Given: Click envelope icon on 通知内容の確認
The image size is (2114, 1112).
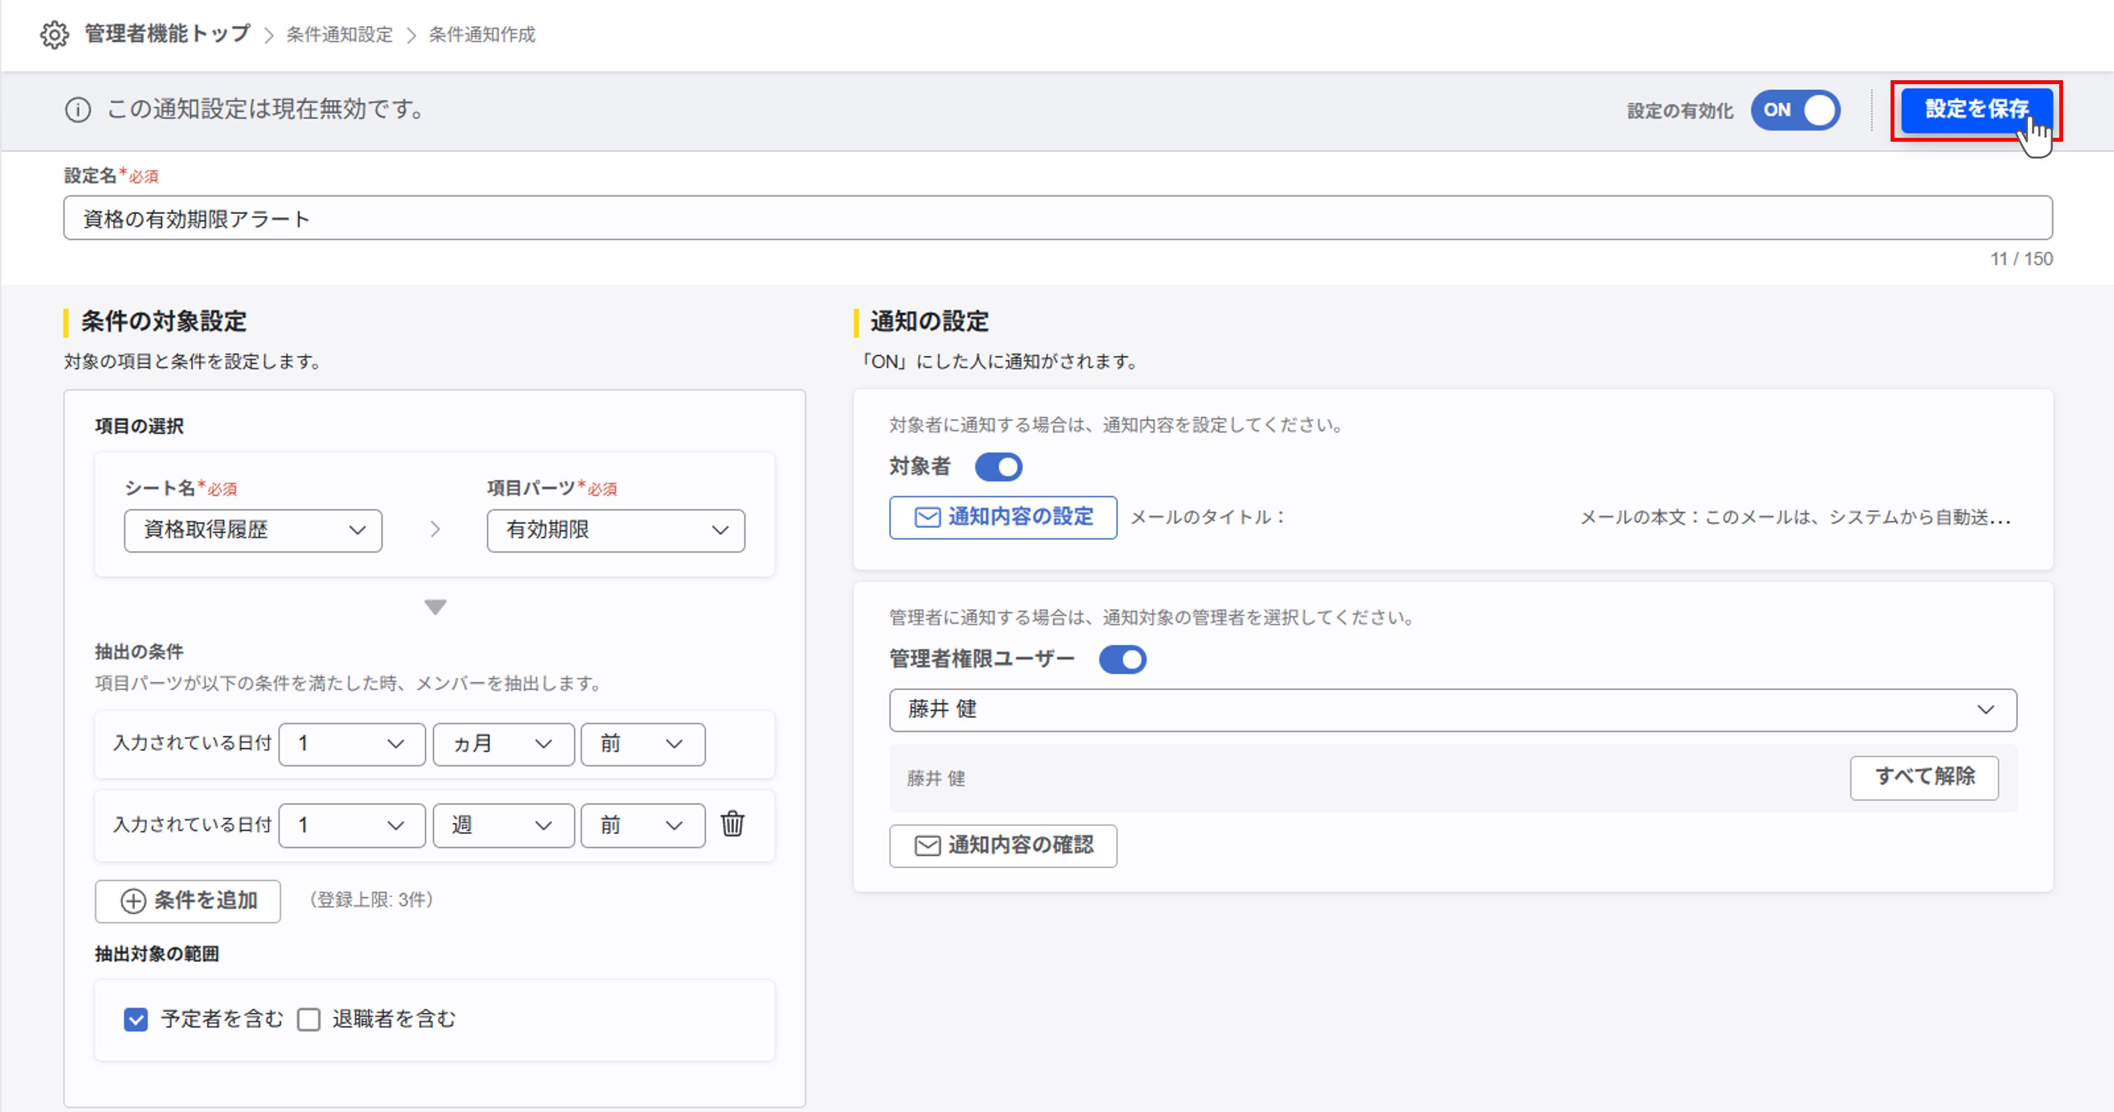Looking at the screenshot, I should (x=927, y=845).
